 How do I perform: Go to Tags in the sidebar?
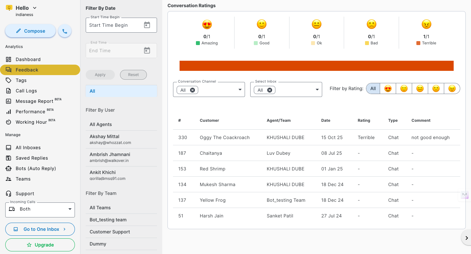coord(40,80)
